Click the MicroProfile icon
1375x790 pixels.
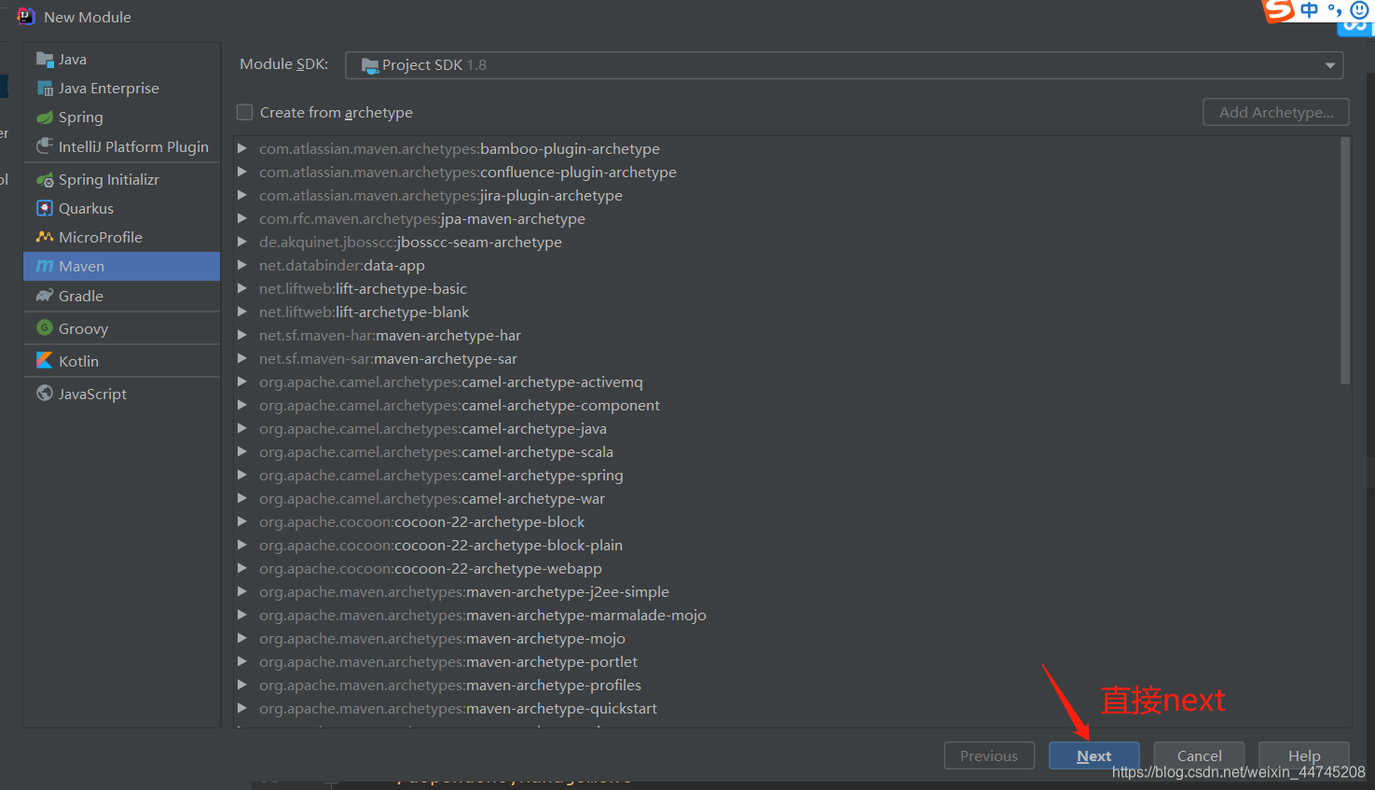point(45,237)
